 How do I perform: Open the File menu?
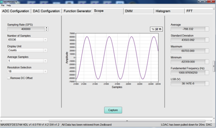(x=3, y=6)
